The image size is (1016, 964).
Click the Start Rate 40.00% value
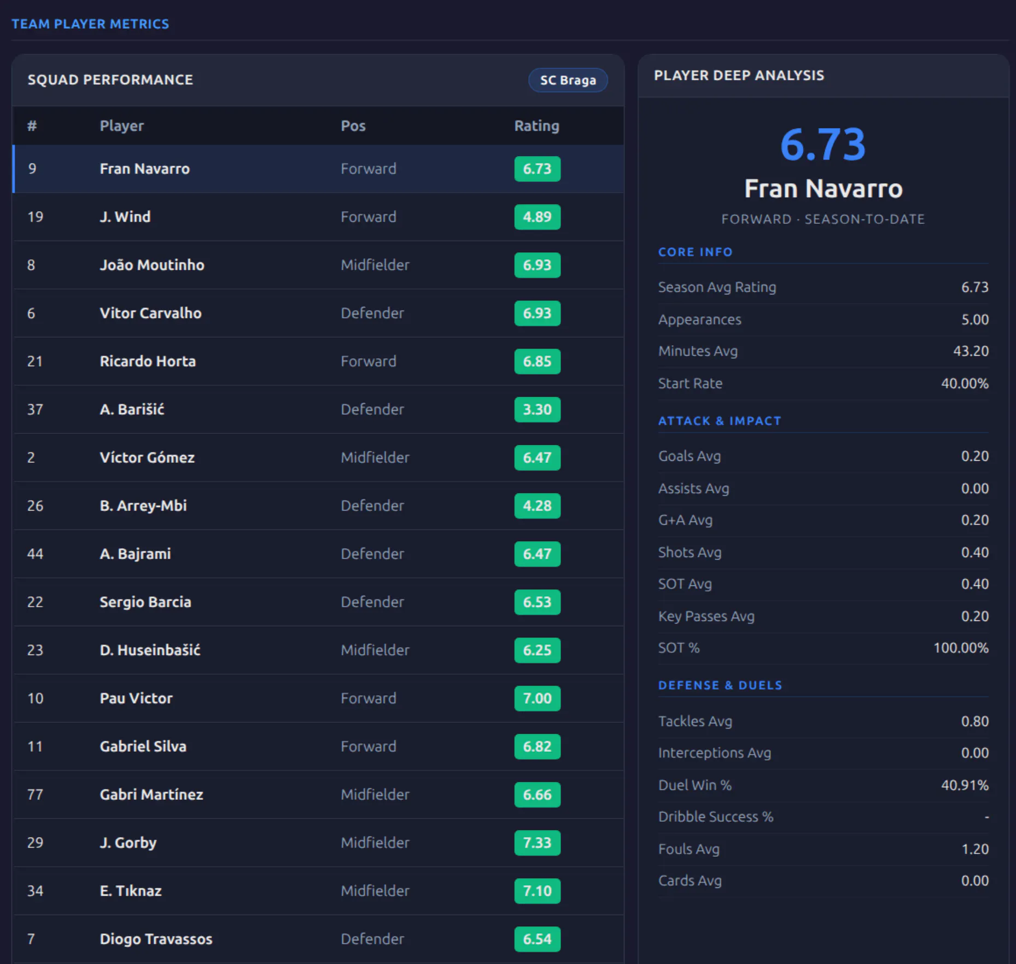tap(965, 384)
